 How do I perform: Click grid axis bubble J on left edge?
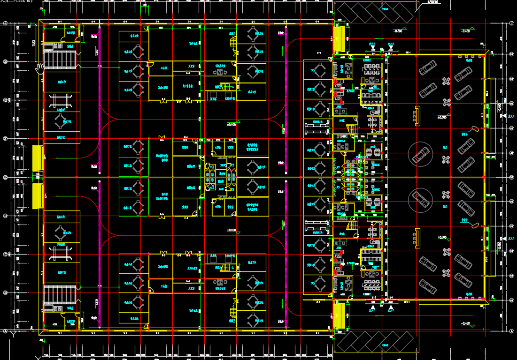pos(6,23)
